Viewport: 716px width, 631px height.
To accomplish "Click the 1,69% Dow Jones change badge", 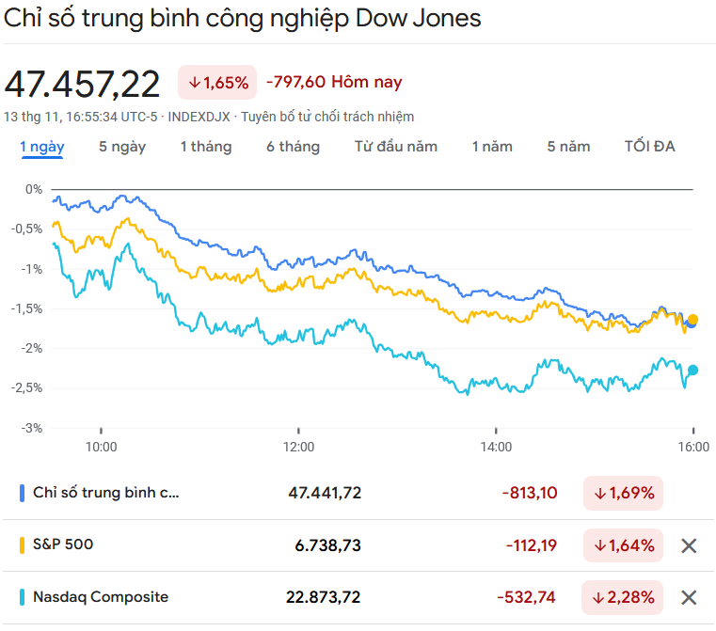I will click(x=623, y=493).
